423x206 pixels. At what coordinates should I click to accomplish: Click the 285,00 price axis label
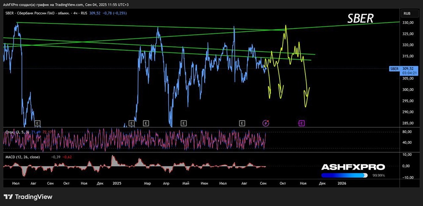pos(407,123)
